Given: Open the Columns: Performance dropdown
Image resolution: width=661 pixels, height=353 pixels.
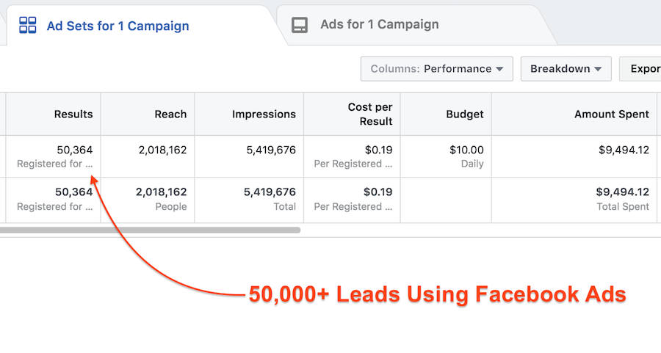Looking at the screenshot, I should coord(437,69).
